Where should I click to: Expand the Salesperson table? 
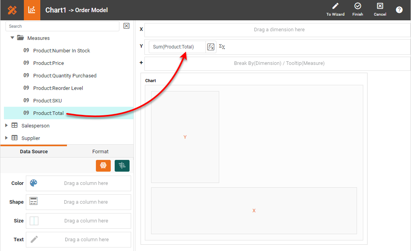(x=6, y=125)
